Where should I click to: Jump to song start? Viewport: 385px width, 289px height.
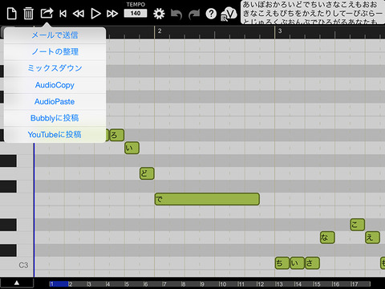(63, 14)
